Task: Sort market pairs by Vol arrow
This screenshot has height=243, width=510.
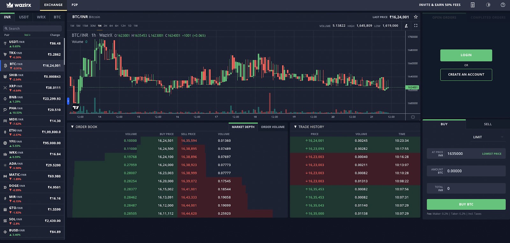Action: click(27, 35)
